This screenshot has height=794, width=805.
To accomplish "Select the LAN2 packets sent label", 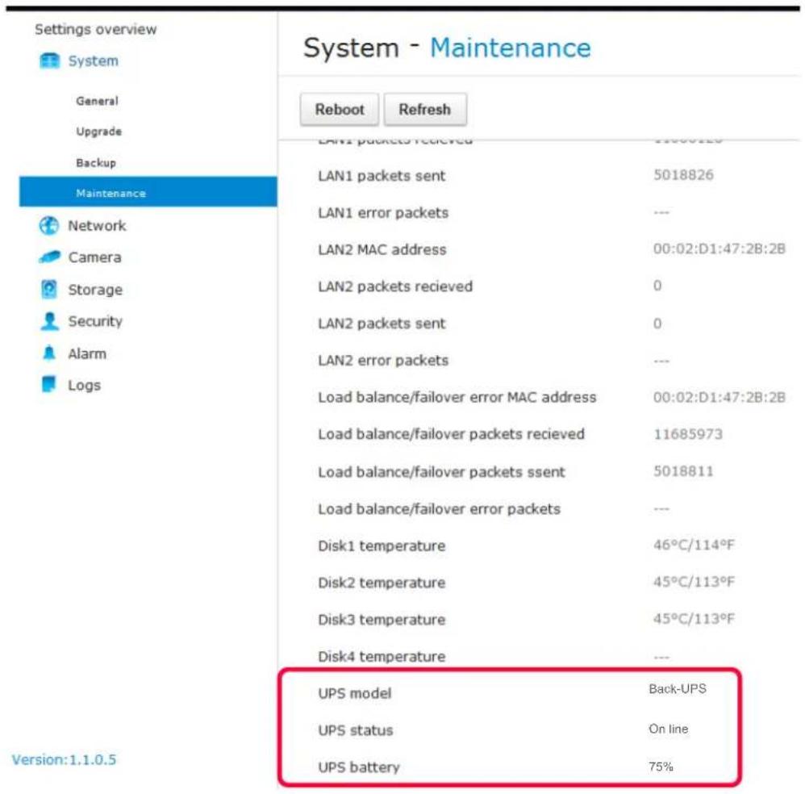I will coord(382,324).
